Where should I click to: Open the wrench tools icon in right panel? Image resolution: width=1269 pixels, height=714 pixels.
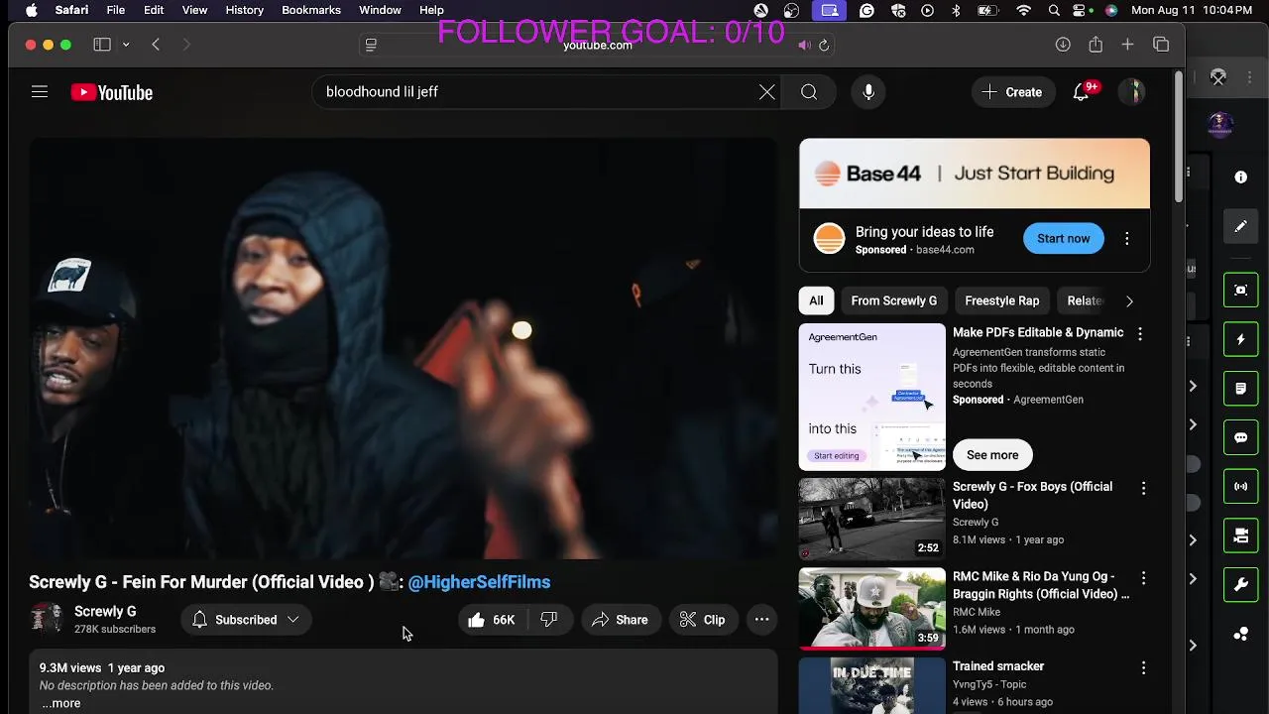click(1241, 585)
